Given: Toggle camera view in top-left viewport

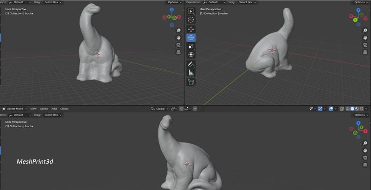Looking at the screenshot, I should [x=179, y=45].
